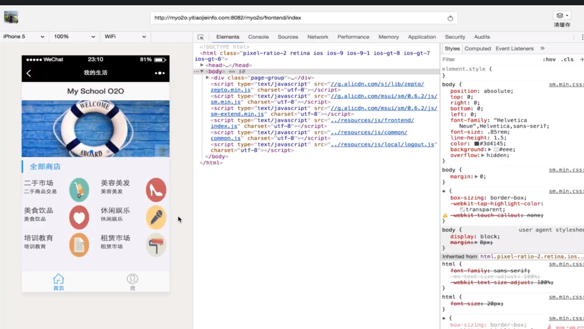
Task: Open the Computed styles tab
Action: 477,48
